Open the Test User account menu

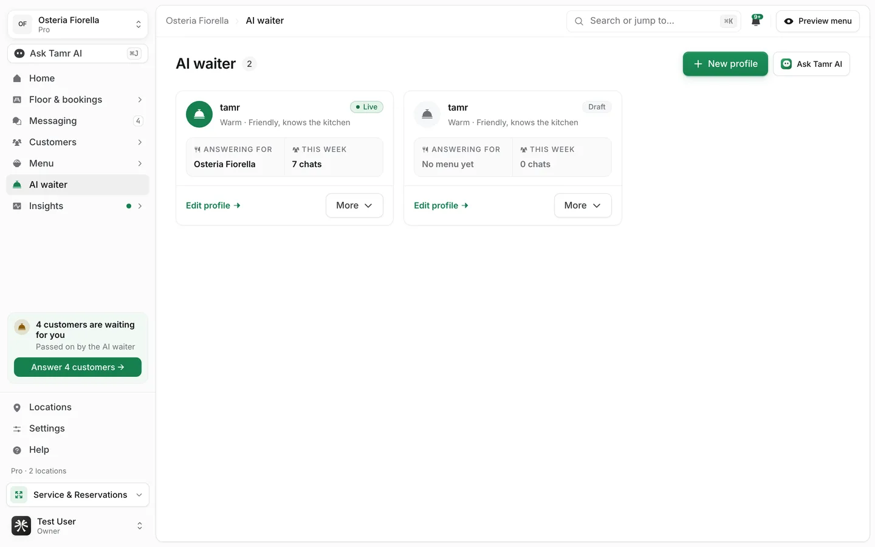point(78,526)
